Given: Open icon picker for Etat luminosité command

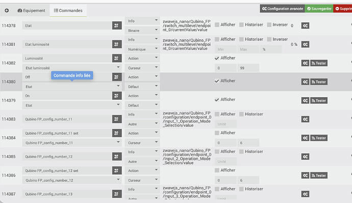Looking at the screenshot, I should [x=117, y=44].
